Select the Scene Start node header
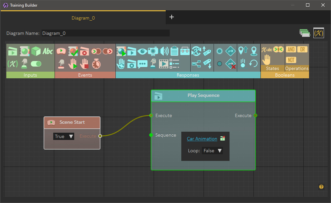Viewport: 331px width, 203px height. coord(72,122)
